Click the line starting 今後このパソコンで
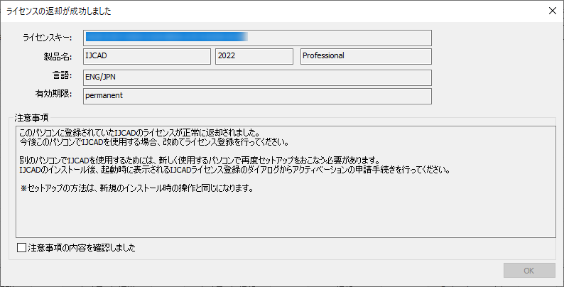Image resolution: width=564 pixels, height=287 pixels. (154, 142)
